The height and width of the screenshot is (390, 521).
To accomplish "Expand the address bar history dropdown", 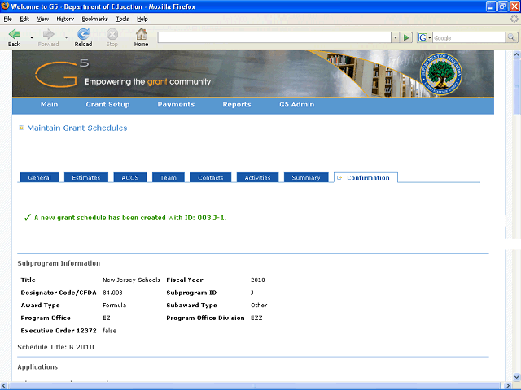I will pyautogui.click(x=395, y=38).
